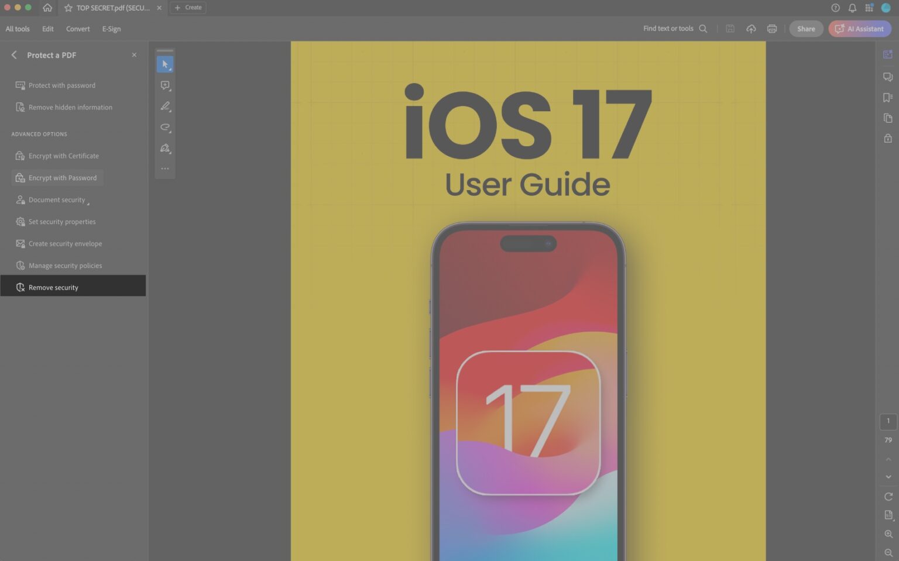Open more tools with the ellipsis
899x561 pixels.
click(165, 168)
